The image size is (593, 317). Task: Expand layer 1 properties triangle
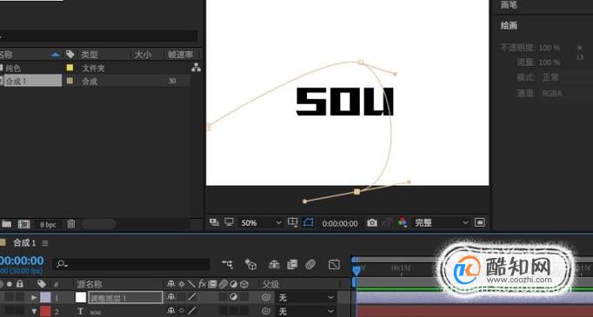[34, 298]
